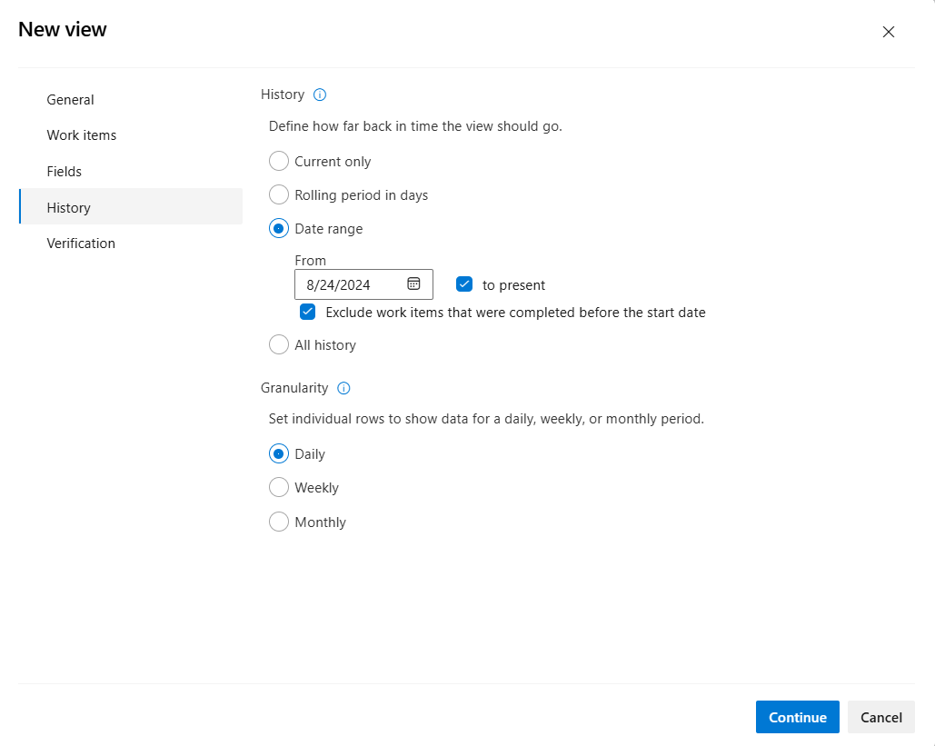Open the Fields section
This screenshot has height=746, width=935.
coord(65,171)
